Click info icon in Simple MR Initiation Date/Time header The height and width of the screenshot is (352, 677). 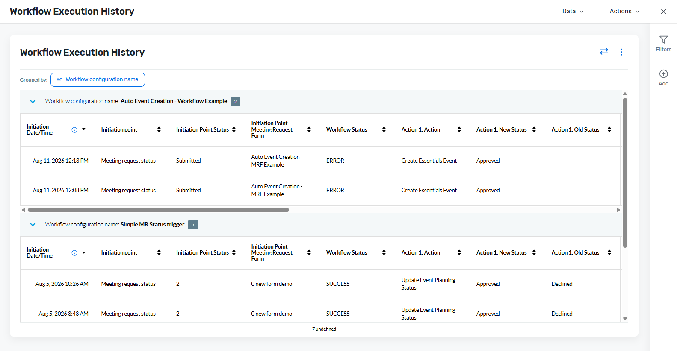74,253
